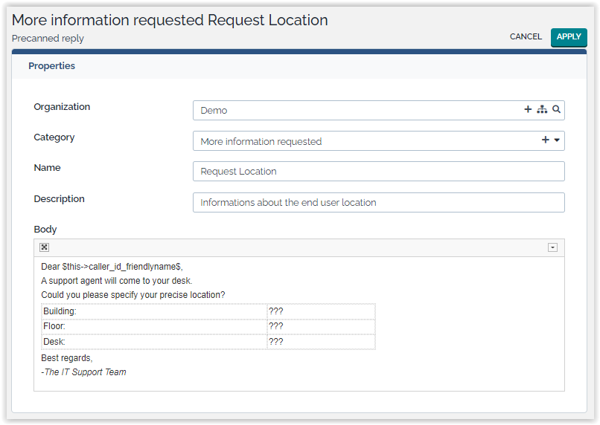Click into the Name field

tap(378, 171)
